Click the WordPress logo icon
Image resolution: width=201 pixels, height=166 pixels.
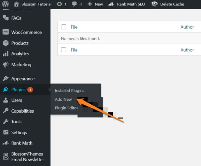tap(6, 4)
